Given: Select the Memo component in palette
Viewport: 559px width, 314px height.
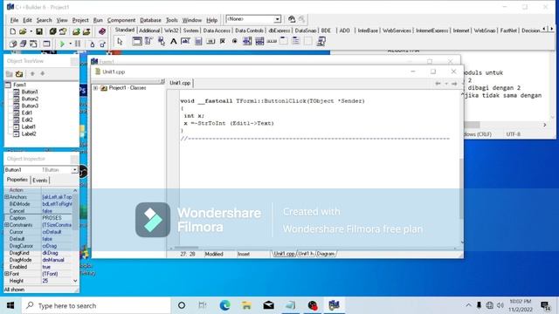Looking at the screenshot, I should coord(198,41).
